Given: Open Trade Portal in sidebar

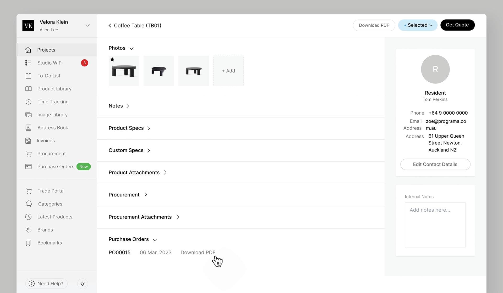Looking at the screenshot, I should pyautogui.click(x=57, y=191).
